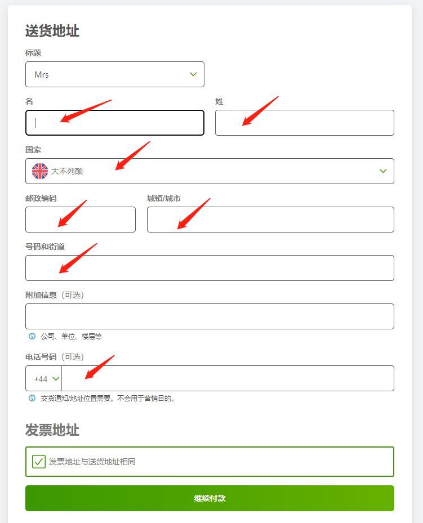Click the 继续付款 button
Viewport: 423px width, 523px height.
[x=210, y=498]
